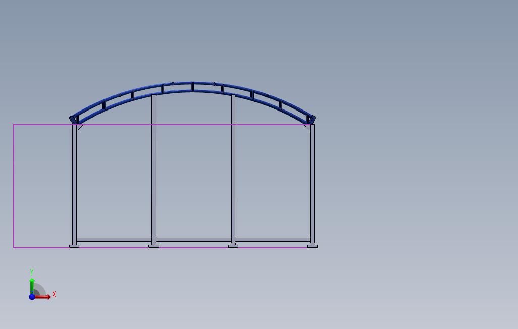Image resolution: width=518 pixels, height=329 pixels.
Task: Select the second vertical post from left
Action: pyautogui.click(x=153, y=169)
